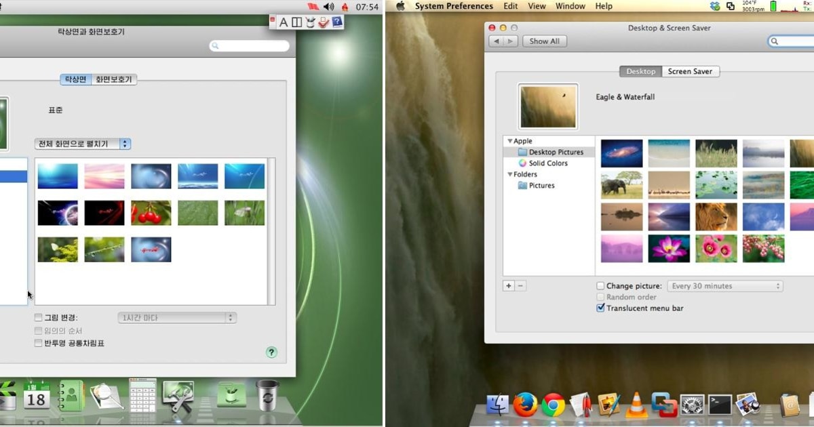Select the lion wallpaper thumbnail
Viewport: 814px width, 427px height.
(x=716, y=217)
